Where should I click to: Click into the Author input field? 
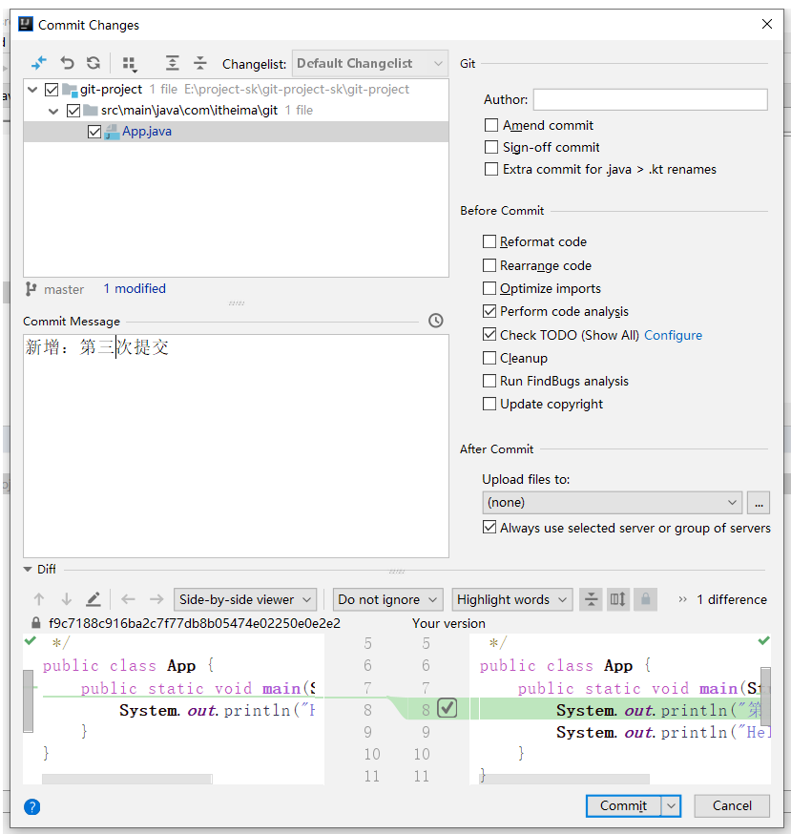[x=650, y=99]
